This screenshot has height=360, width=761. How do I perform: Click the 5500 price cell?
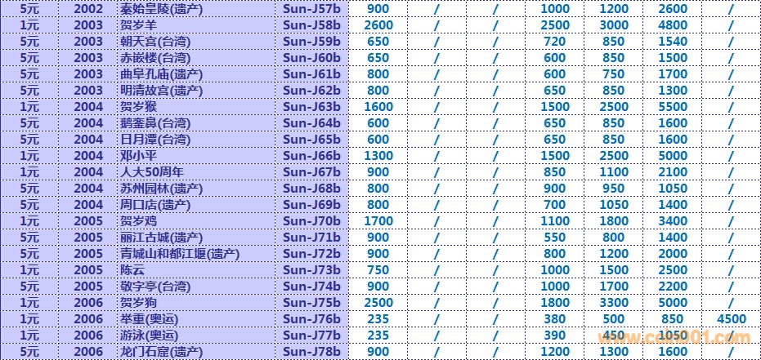(673, 107)
